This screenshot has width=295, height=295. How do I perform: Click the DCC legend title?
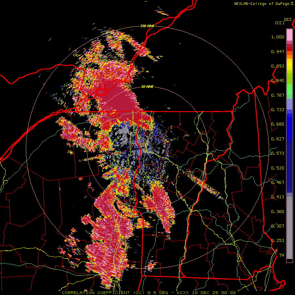pyautogui.click(x=288, y=20)
